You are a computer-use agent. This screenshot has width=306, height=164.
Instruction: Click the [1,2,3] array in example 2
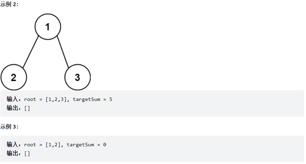point(56,100)
